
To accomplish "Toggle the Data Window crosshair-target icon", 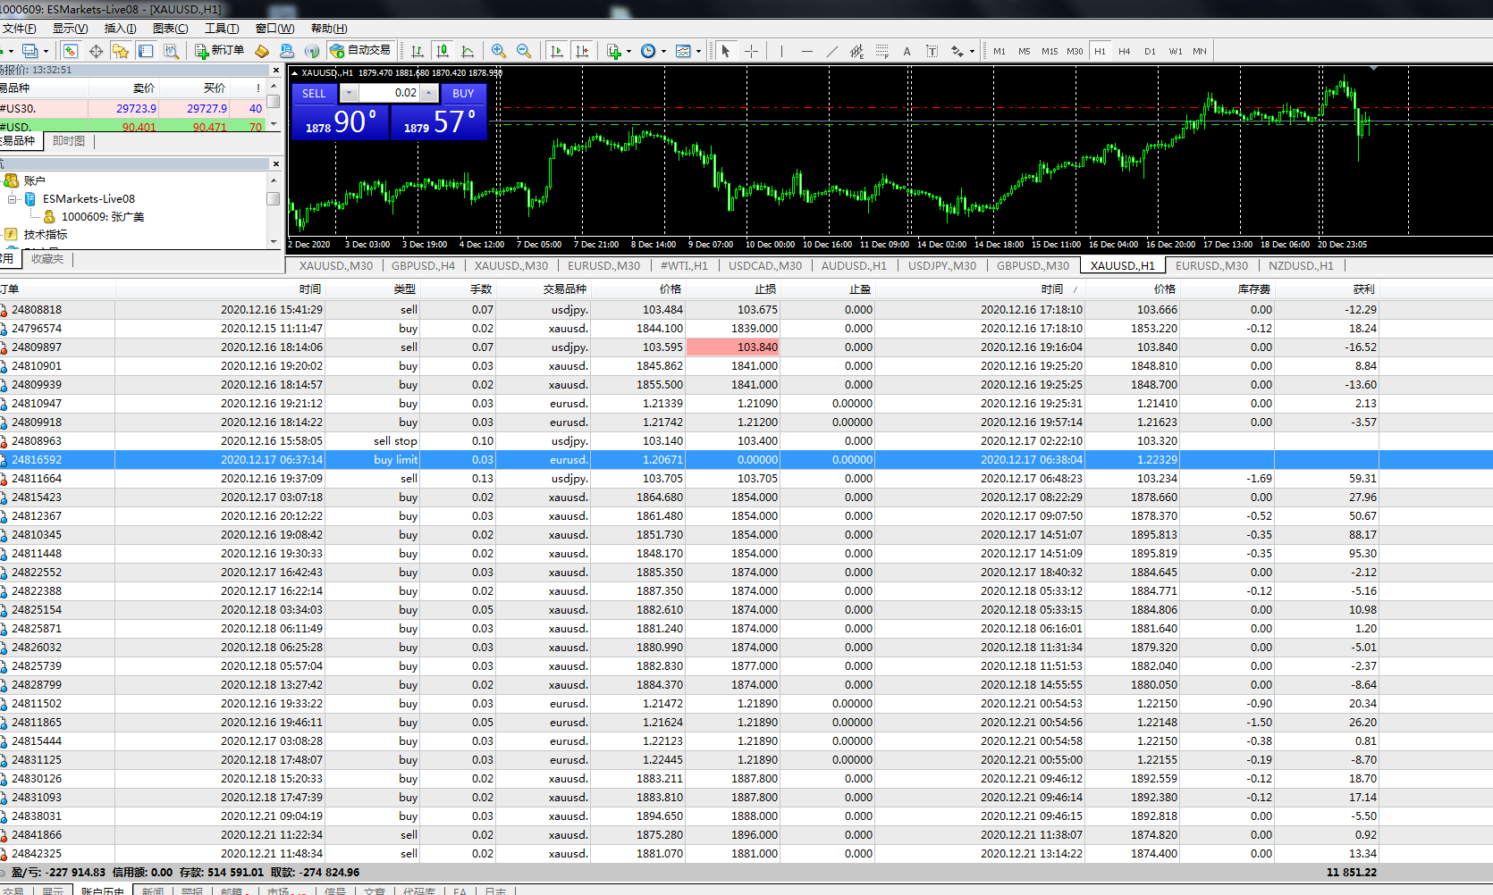I will point(96,51).
